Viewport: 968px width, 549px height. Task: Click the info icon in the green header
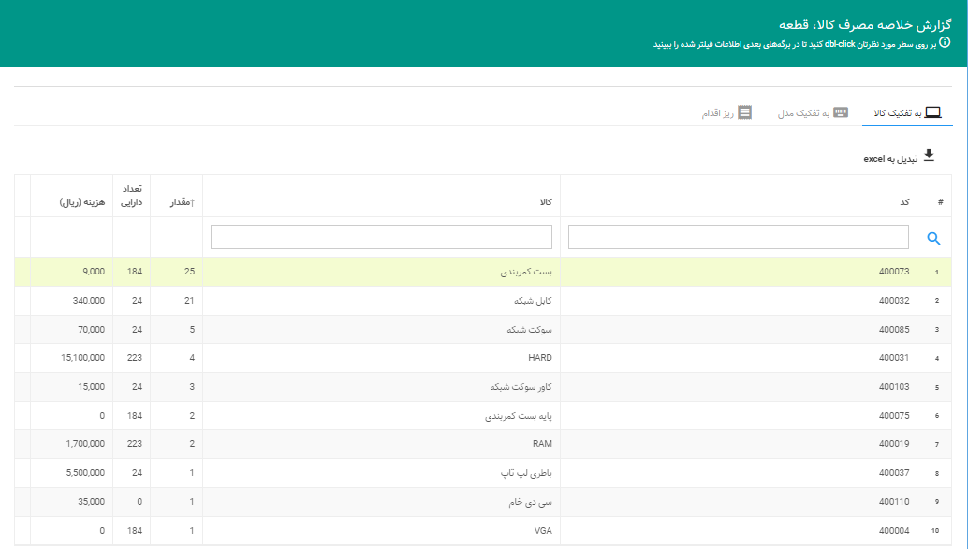coord(945,43)
